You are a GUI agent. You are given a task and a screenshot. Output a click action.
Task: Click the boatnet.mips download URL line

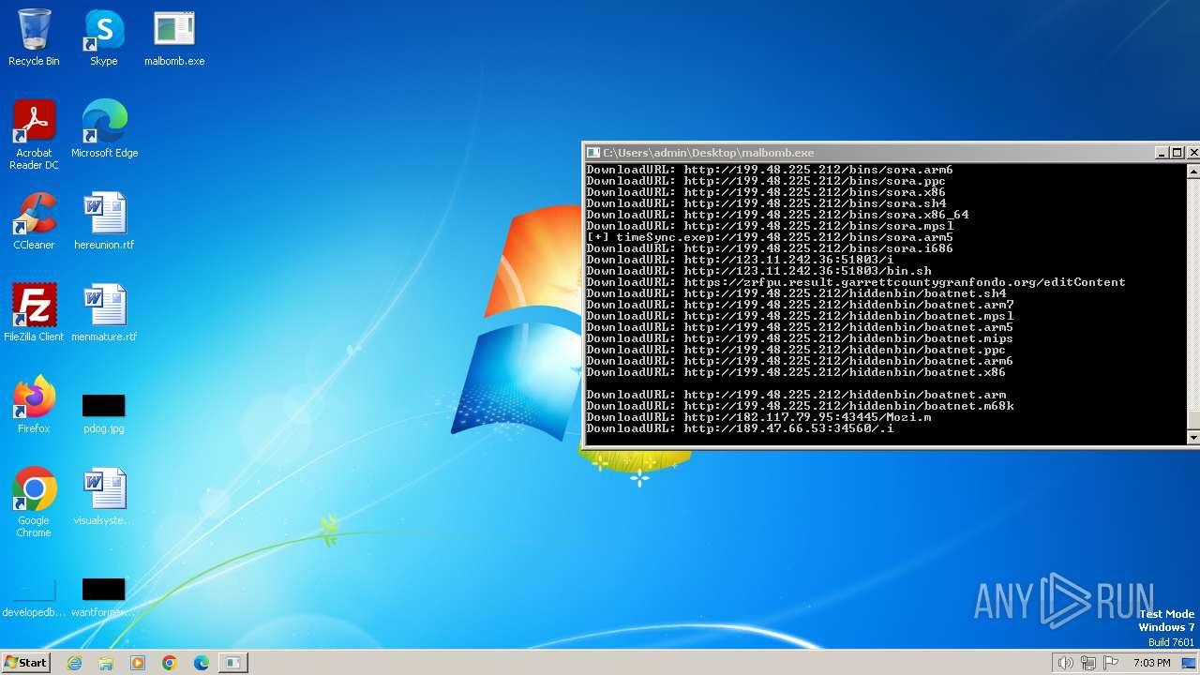[800, 338]
